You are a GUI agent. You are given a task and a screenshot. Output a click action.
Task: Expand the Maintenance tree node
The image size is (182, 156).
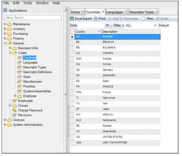pyautogui.click(x=5, y=24)
